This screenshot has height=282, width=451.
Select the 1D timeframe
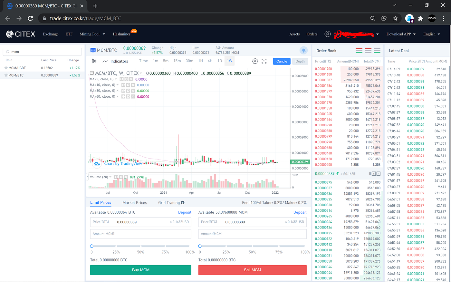[x=220, y=61]
